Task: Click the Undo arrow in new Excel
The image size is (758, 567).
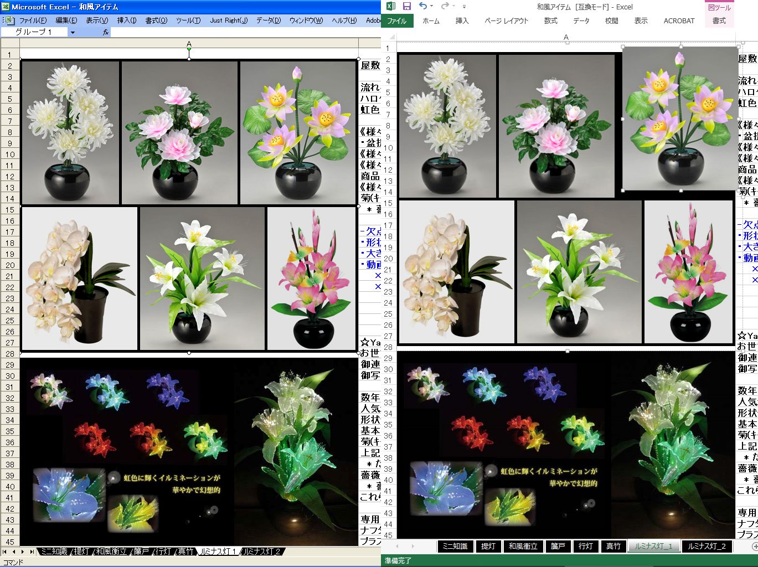Action: pos(423,6)
